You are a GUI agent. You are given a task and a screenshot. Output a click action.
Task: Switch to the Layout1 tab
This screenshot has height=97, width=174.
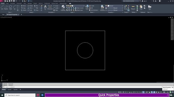click(10, 89)
